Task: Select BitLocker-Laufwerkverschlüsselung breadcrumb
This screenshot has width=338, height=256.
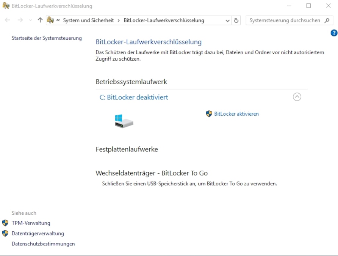Action: tap(164, 20)
